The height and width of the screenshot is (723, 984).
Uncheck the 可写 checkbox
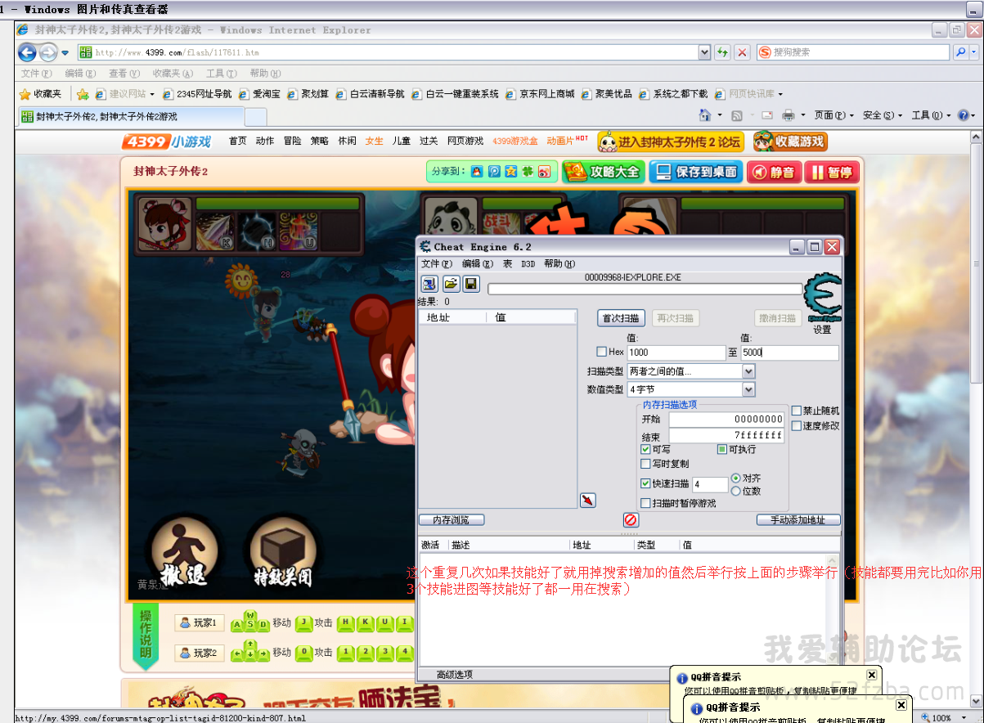tap(646, 449)
